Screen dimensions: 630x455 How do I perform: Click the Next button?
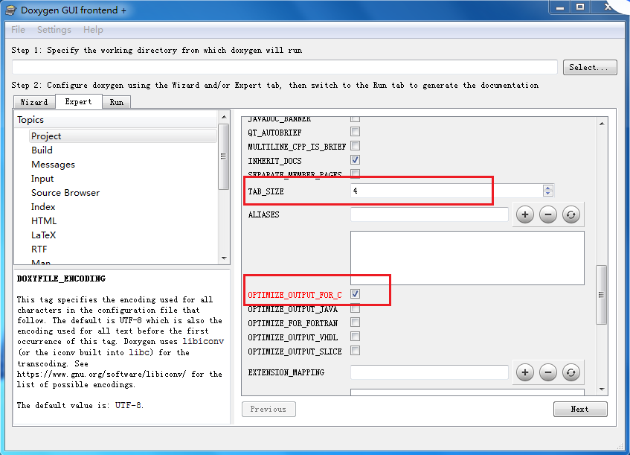580,409
